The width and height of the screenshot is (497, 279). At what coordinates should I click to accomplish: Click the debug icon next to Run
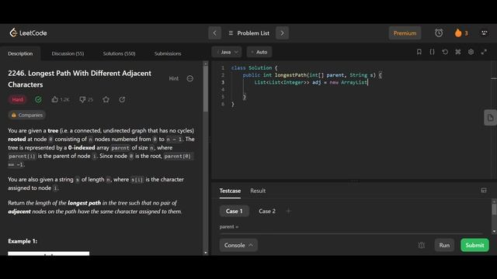pyautogui.click(x=421, y=245)
